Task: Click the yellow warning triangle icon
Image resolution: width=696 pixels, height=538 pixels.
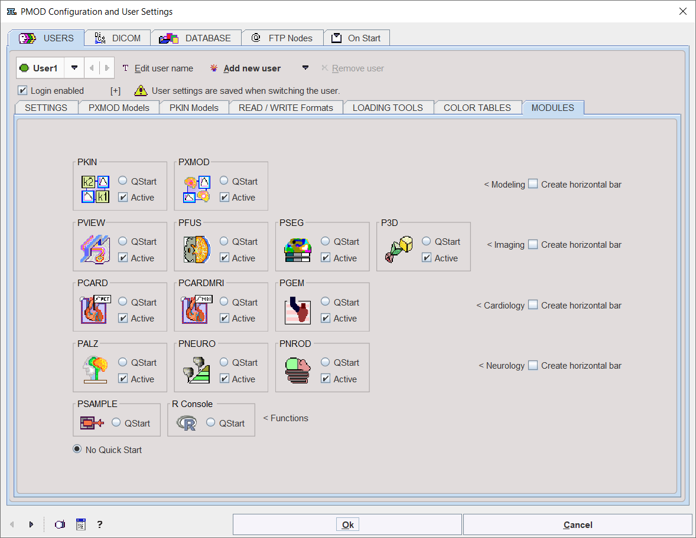Action: pos(141,90)
